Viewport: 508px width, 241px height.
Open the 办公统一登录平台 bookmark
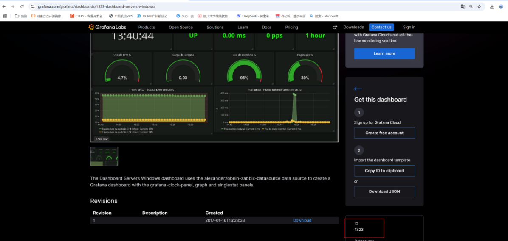291,16
